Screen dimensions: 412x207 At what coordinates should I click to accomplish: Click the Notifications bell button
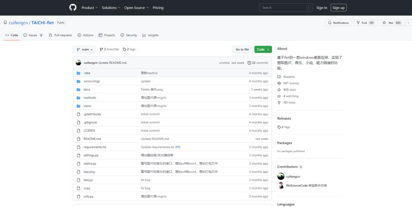(338, 23)
